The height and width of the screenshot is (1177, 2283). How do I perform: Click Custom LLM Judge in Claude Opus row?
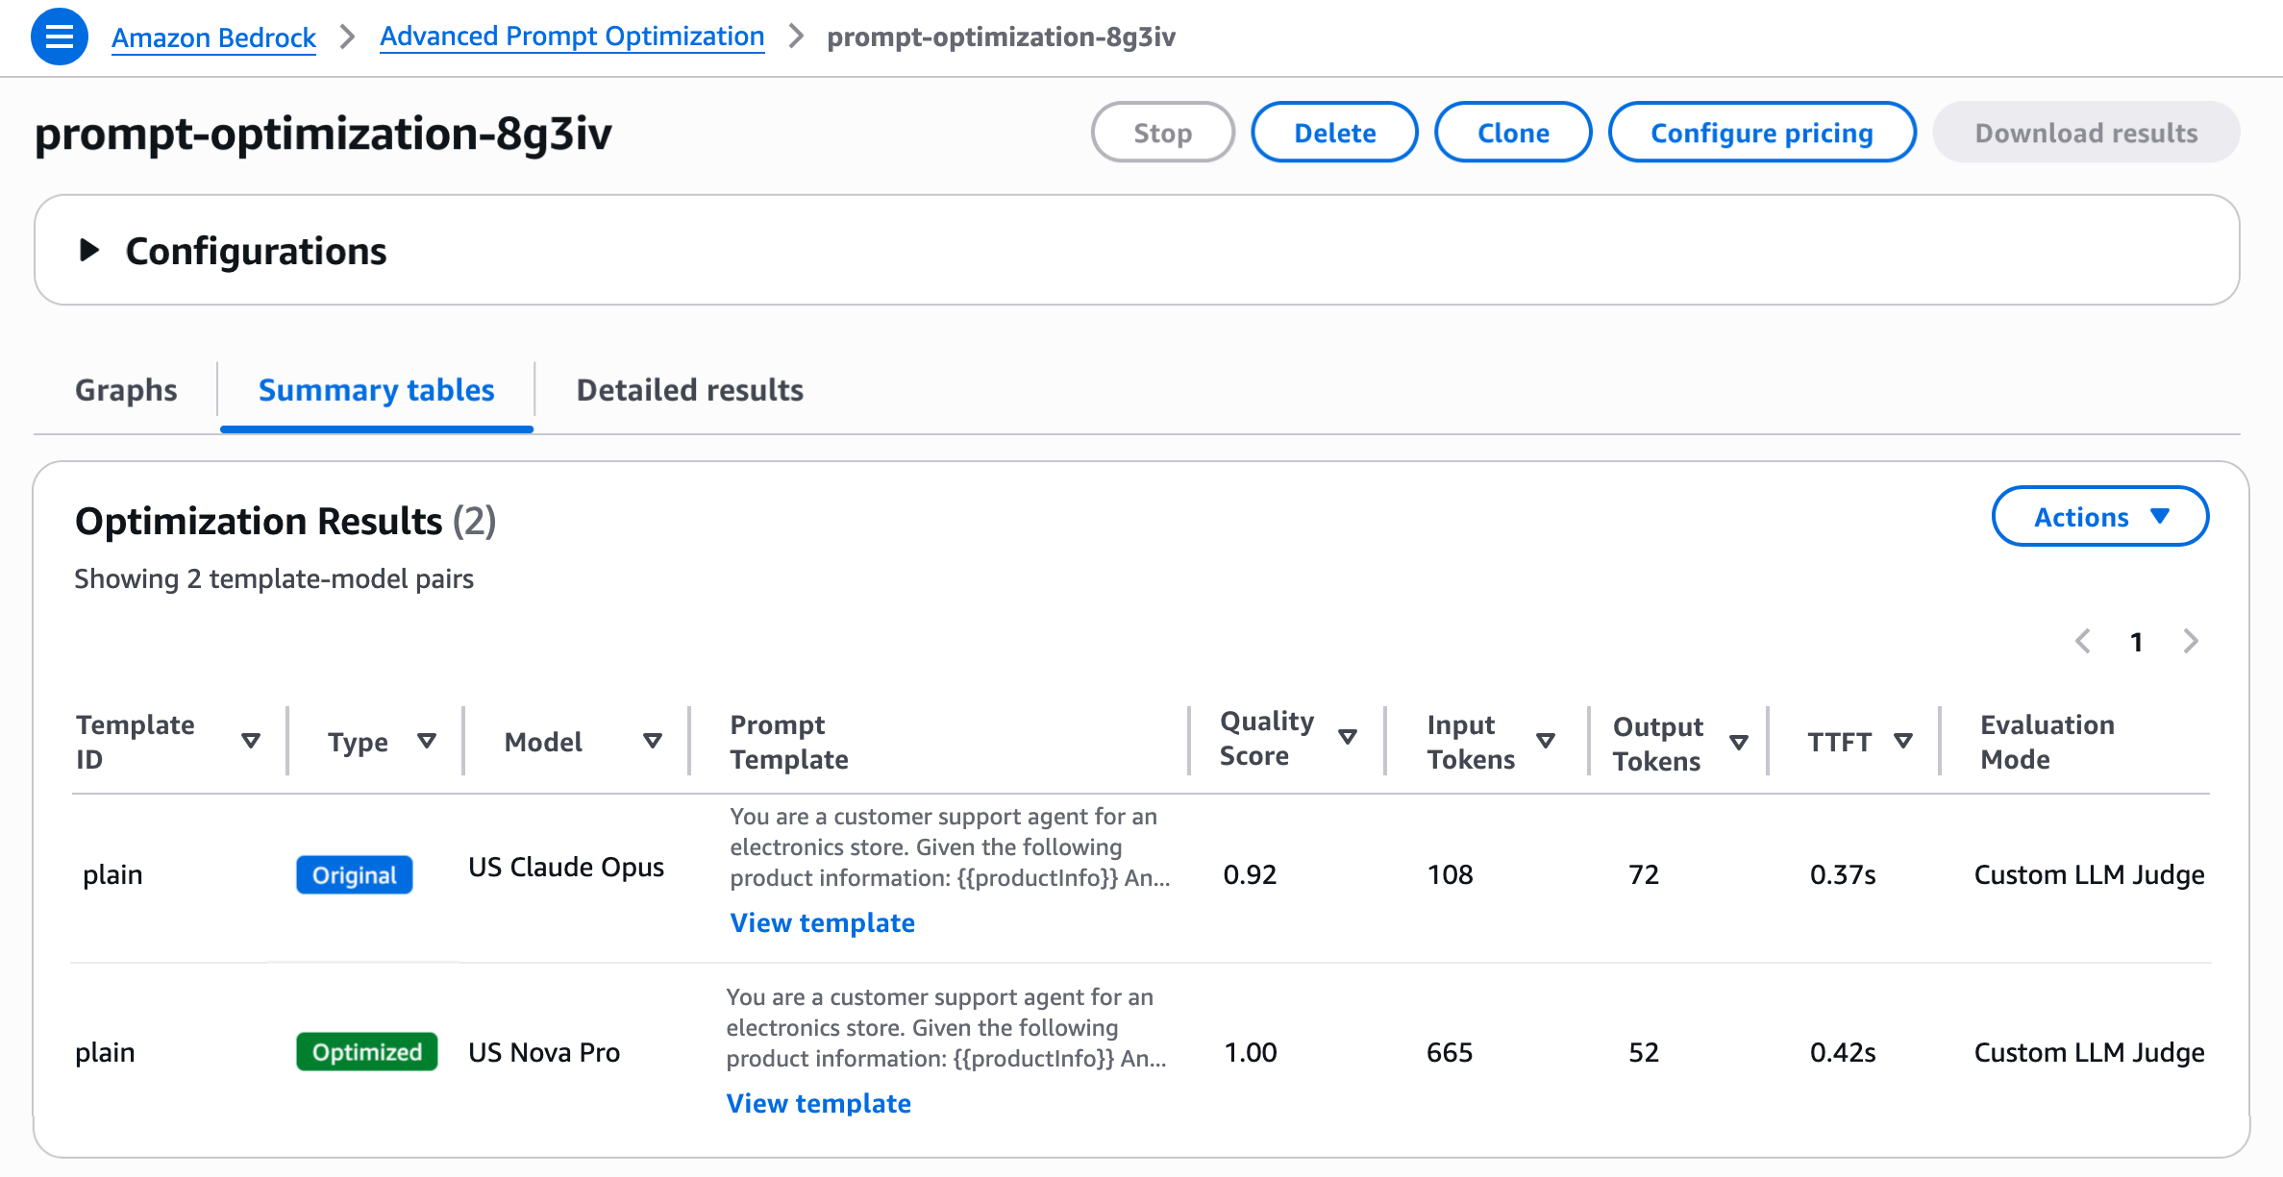pos(2090,874)
